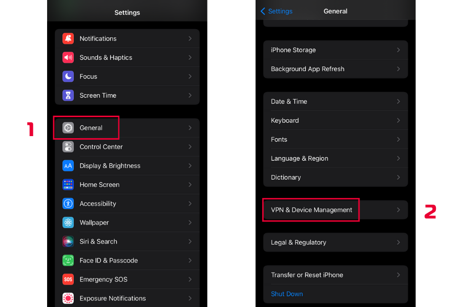Tap the Screen Time hourglass icon
Image resolution: width=461 pixels, height=307 pixels.
click(x=68, y=95)
